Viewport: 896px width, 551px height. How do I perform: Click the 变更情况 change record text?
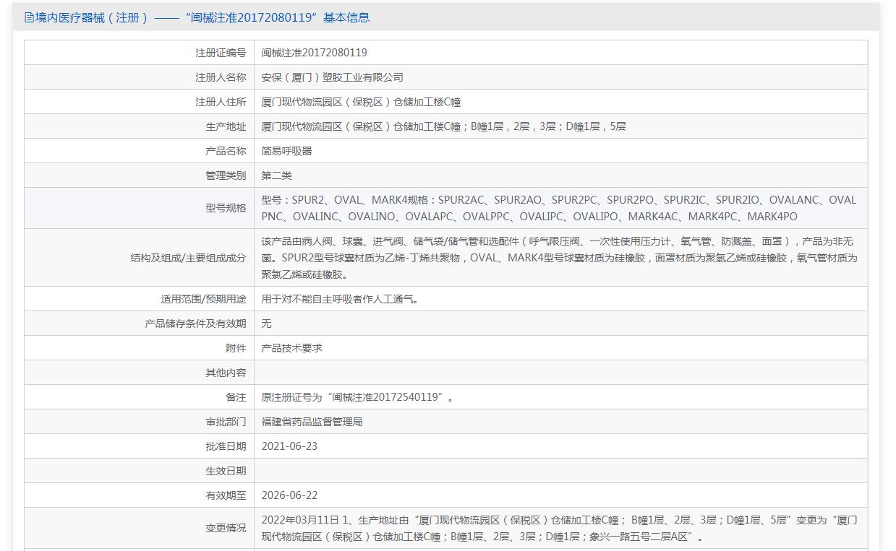pos(559,528)
